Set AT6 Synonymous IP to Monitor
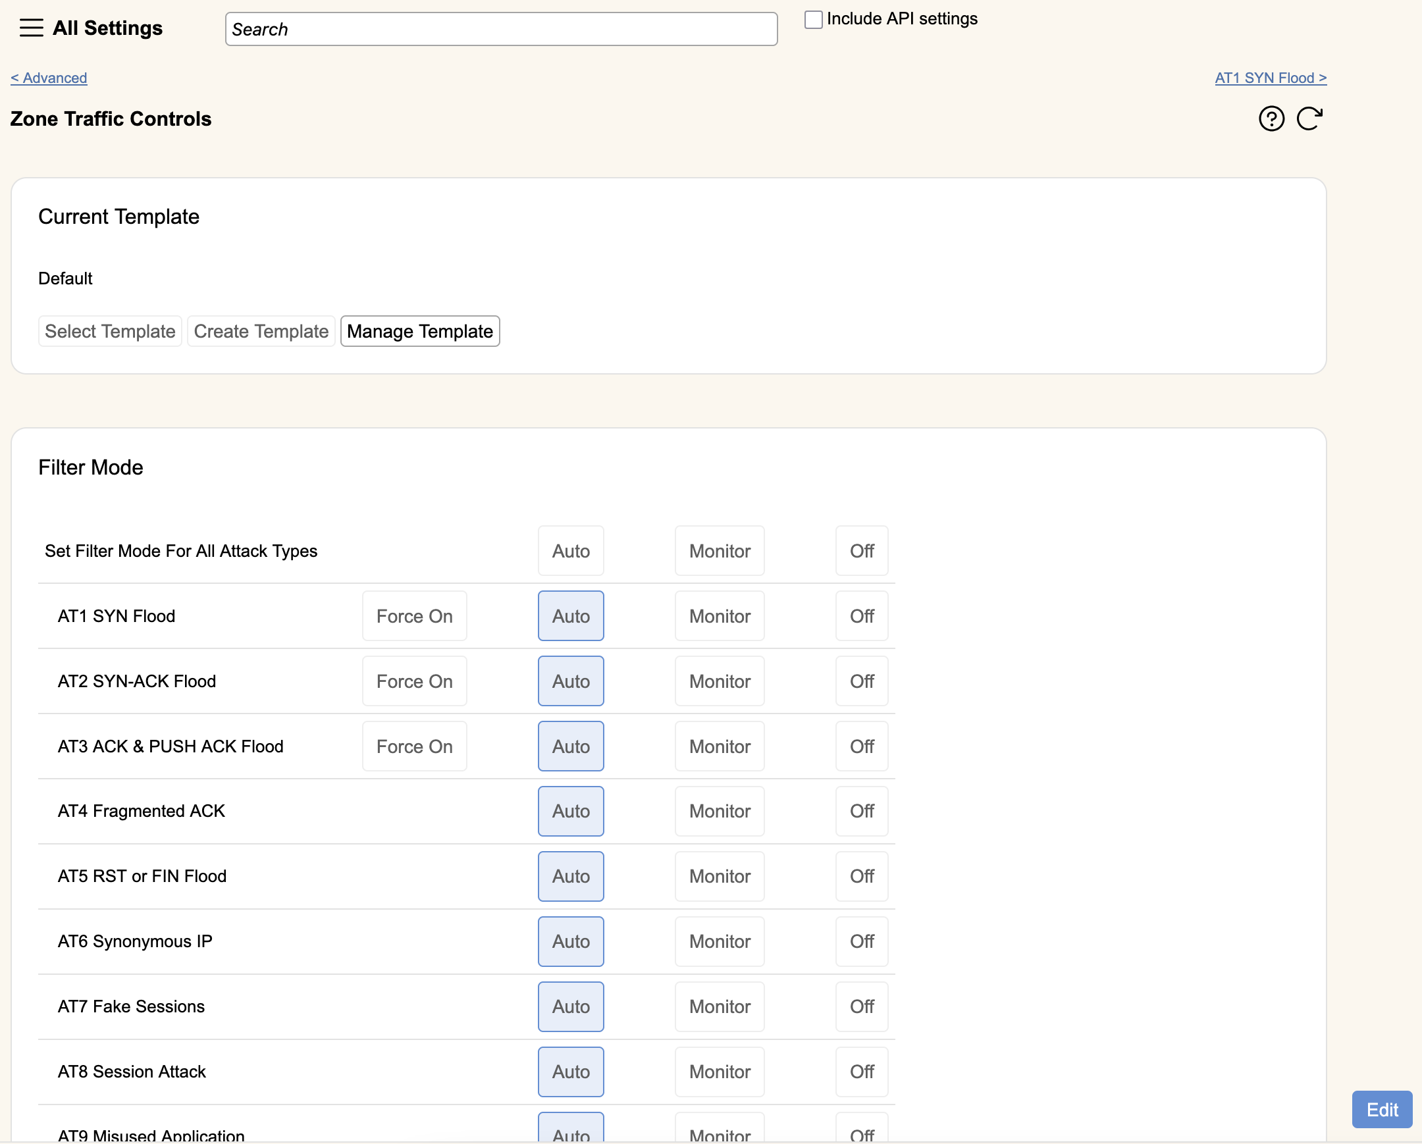Image resolution: width=1422 pixels, height=1144 pixels. [x=720, y=941]
